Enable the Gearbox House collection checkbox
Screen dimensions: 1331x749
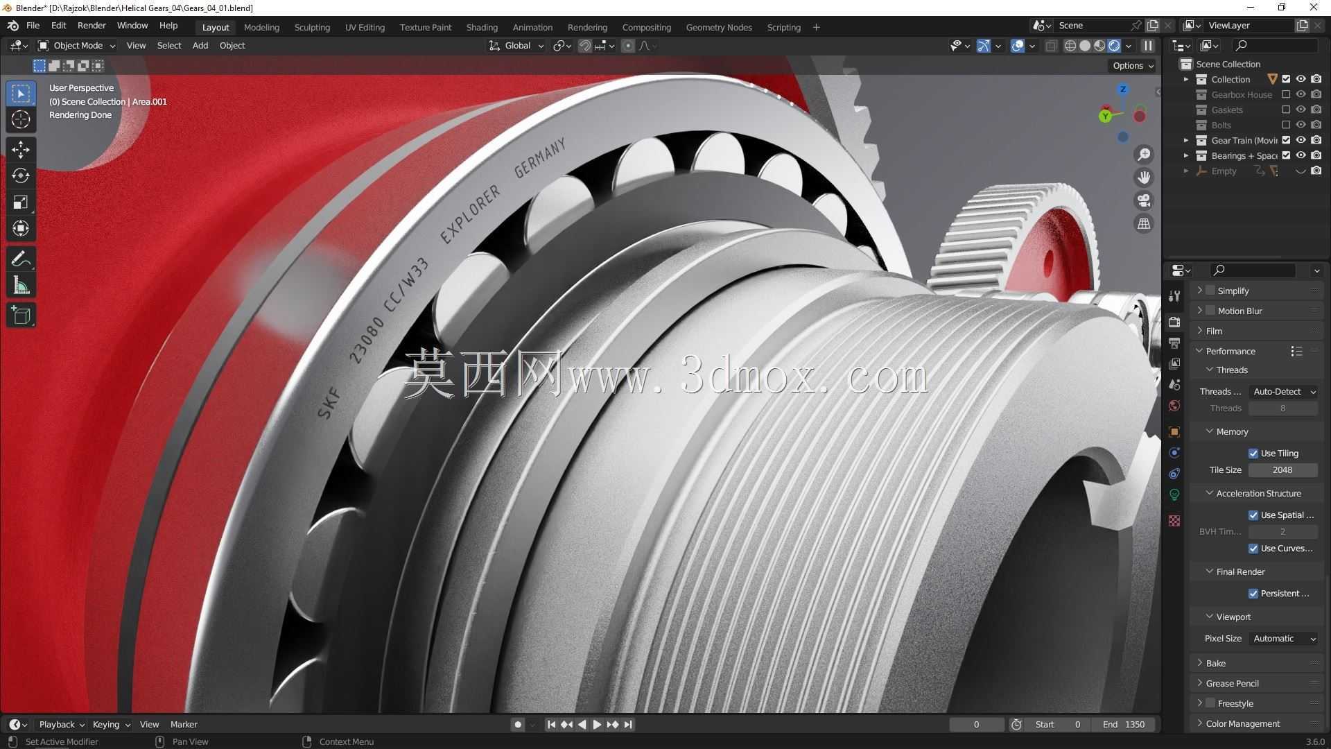coord(1286,94)
